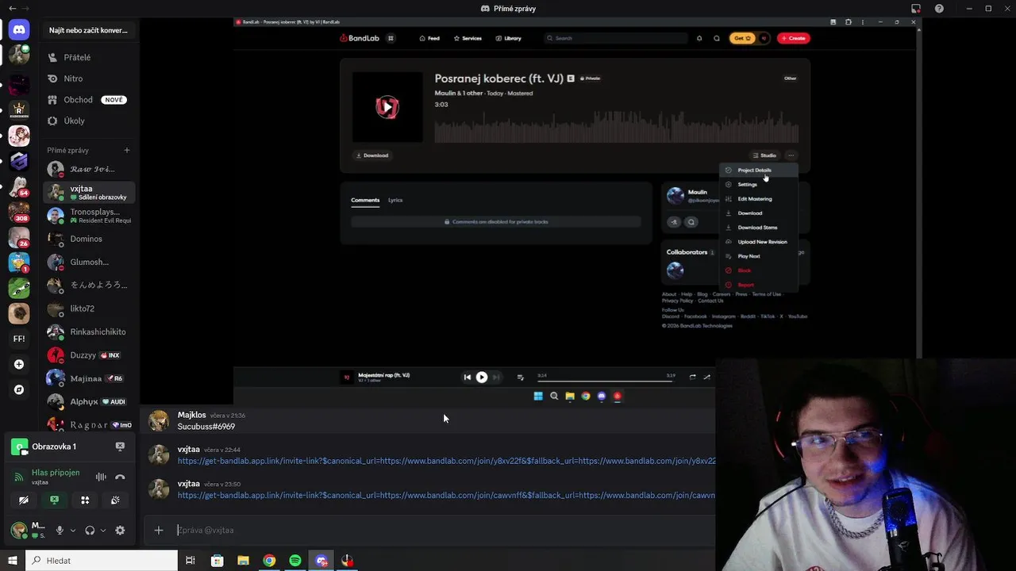
Task: Open DM with Duzzyy
Action: point(88,355)
